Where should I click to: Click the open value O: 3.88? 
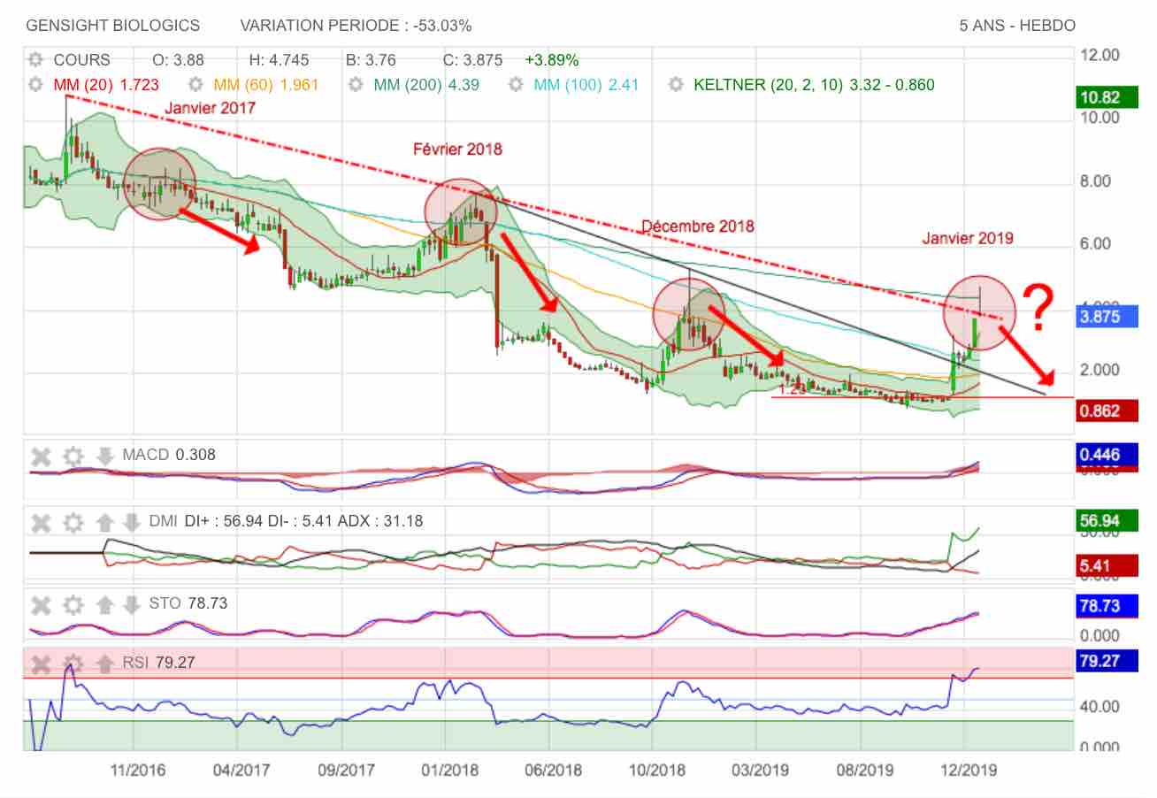pos(178,61)
